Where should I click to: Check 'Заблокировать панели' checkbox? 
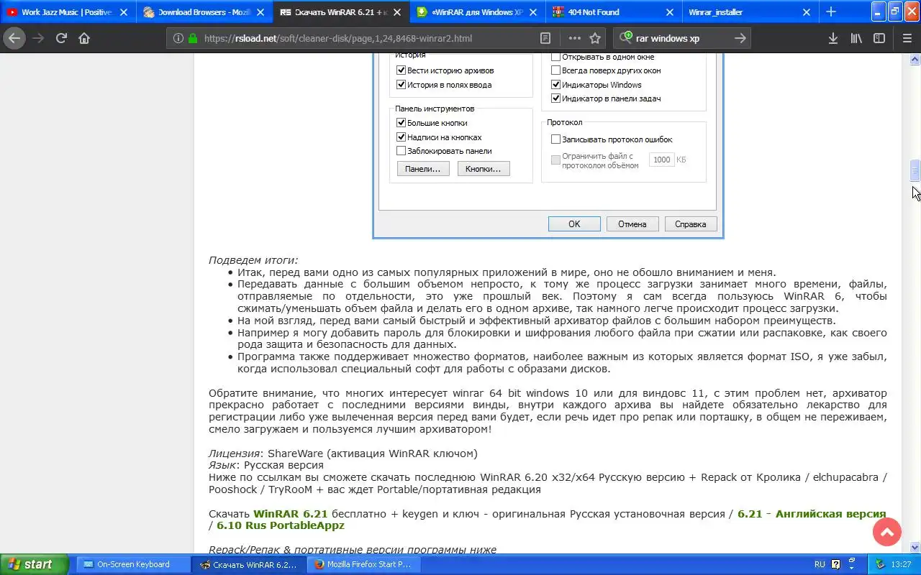pyautogui.click(x=401, y=151)
